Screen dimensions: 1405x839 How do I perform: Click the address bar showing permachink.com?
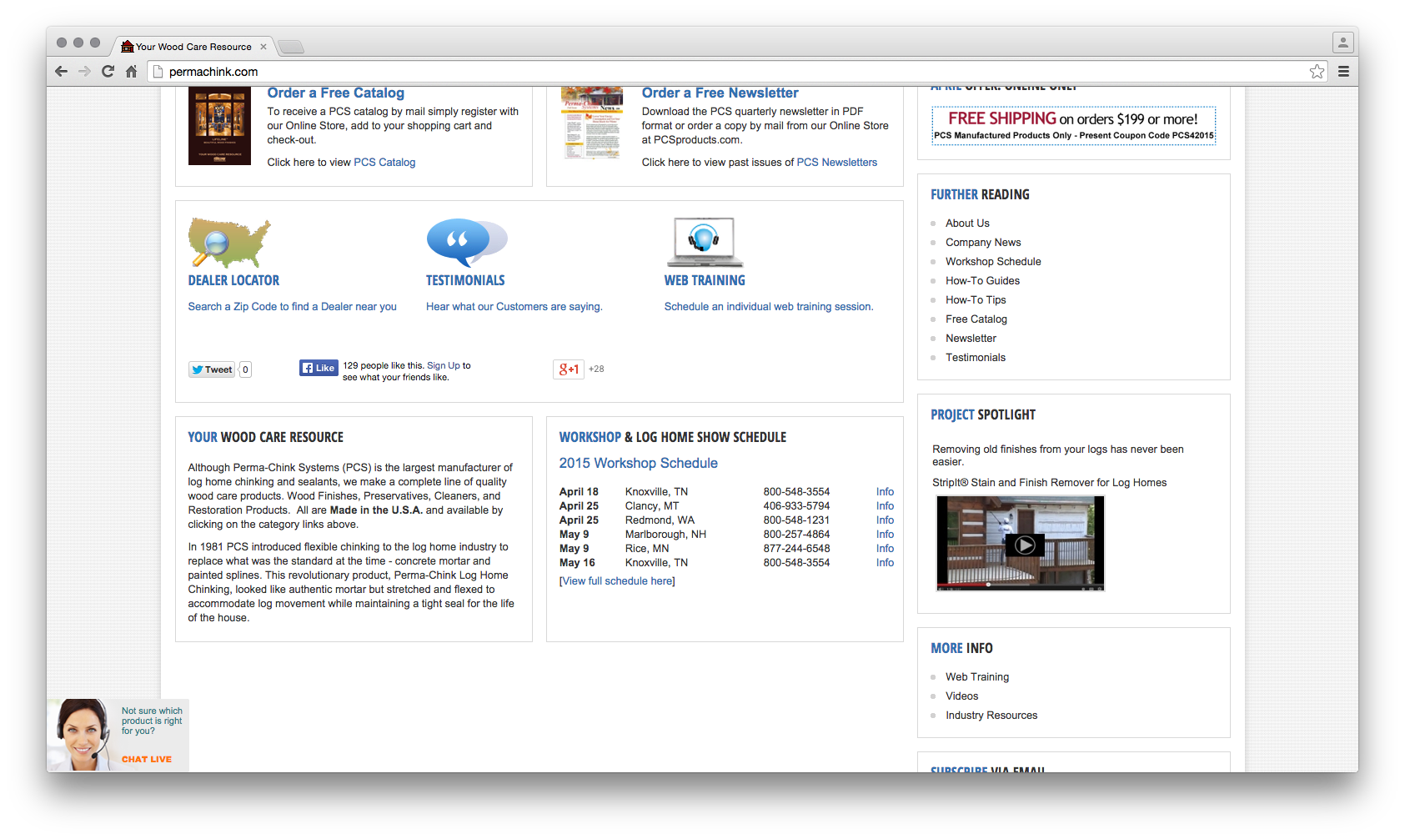tap(737, 72)
